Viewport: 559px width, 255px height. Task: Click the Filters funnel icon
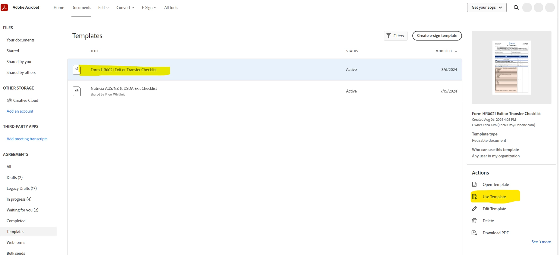[389, 36]
